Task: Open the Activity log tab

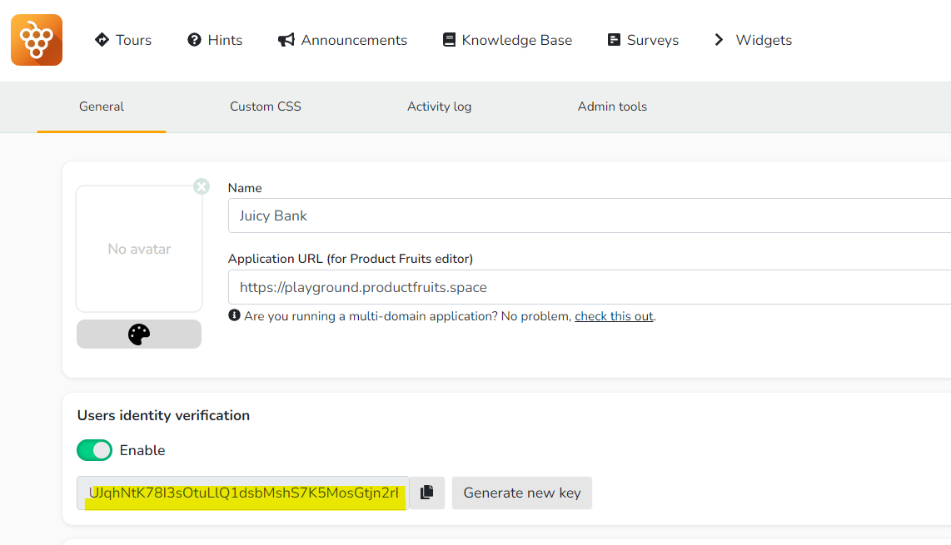Action: [439, 107]
